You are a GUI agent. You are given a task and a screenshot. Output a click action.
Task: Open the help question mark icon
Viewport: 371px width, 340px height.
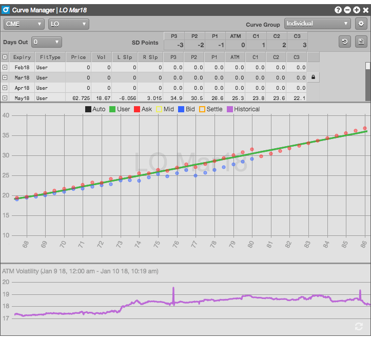coord(338,10)
